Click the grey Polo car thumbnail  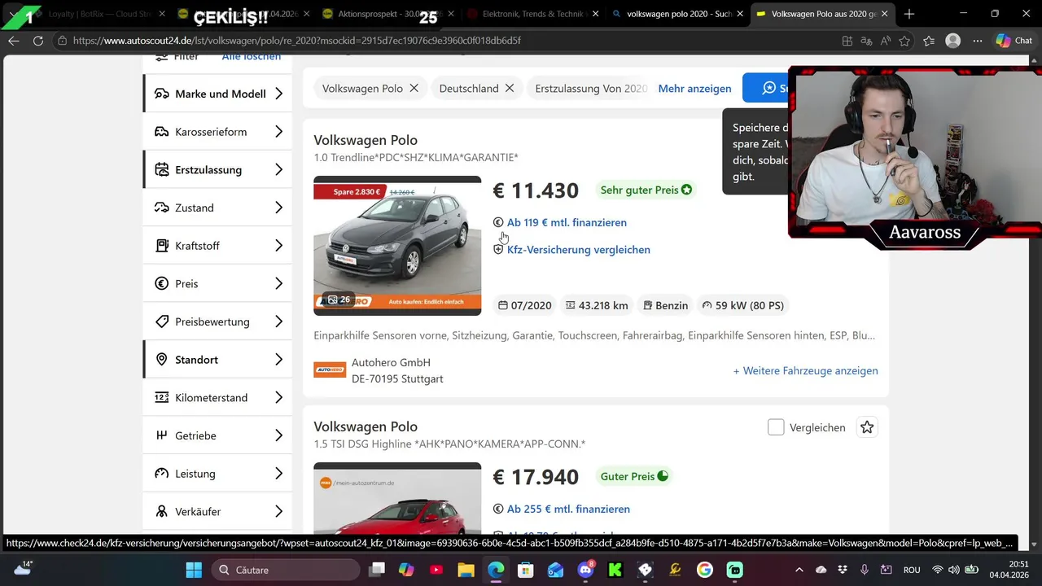[397, 246]
